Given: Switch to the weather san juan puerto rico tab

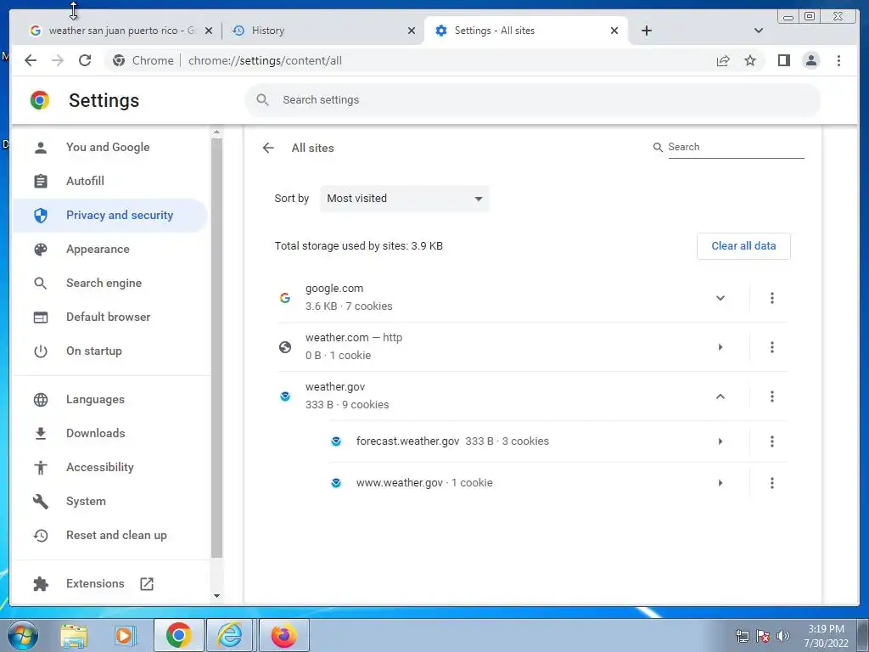Looking at the screenshot, I should (x=116, y=31).
